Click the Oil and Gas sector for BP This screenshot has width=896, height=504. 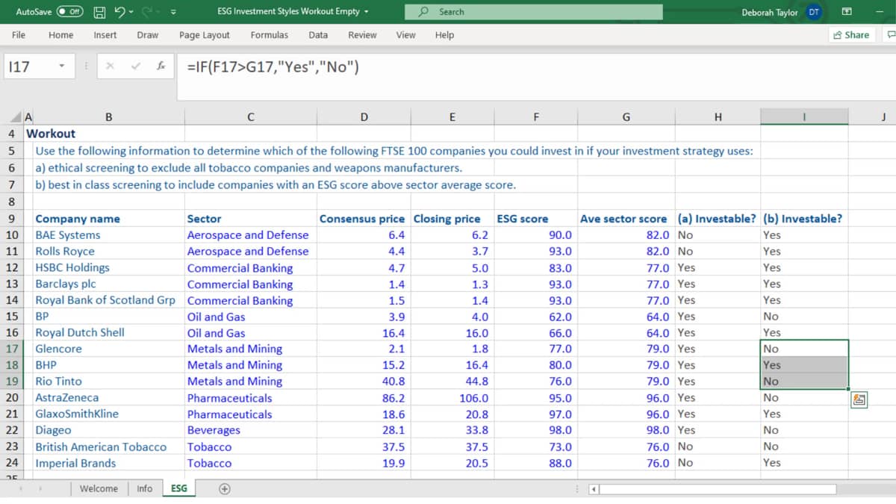[x=250, y=317]
